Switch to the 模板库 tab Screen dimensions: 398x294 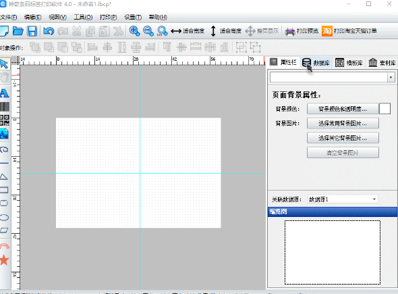click(x=349, y=63)
